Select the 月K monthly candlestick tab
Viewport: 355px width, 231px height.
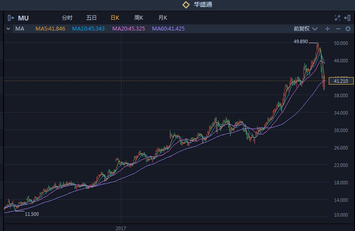162,18
